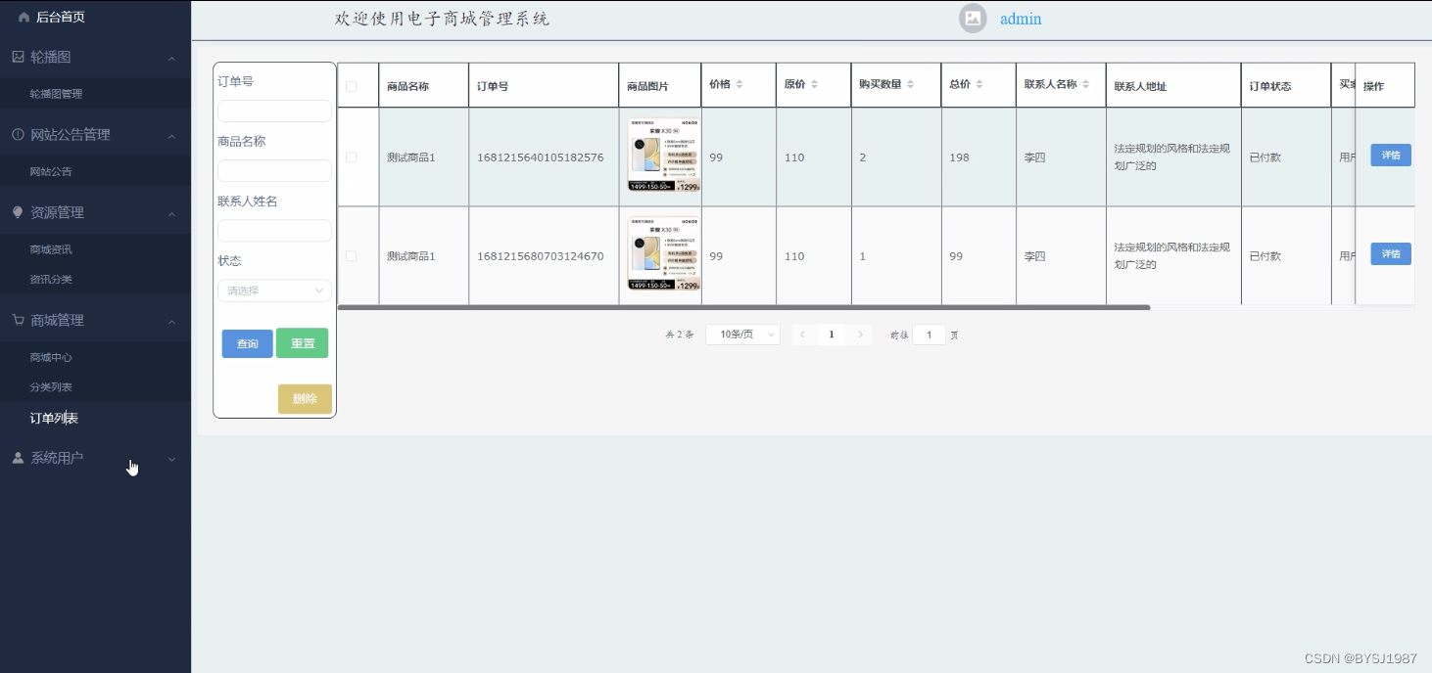Viewport: 1432px width, 673px height.
Task: Focus the 订单号 search input
Action: tap(274, 111)
